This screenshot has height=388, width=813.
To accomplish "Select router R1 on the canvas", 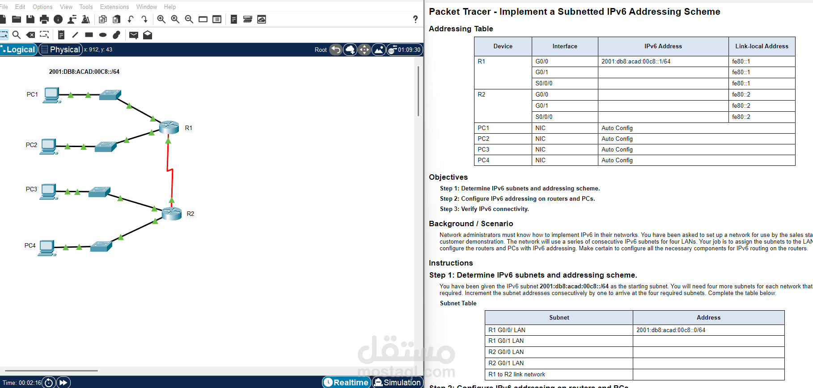I will [169, 127].
